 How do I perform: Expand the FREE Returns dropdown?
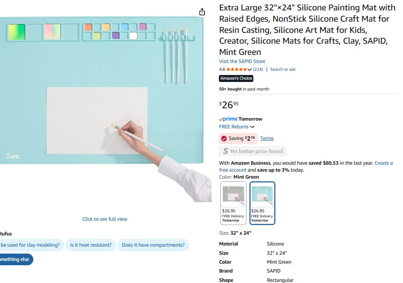252,127
